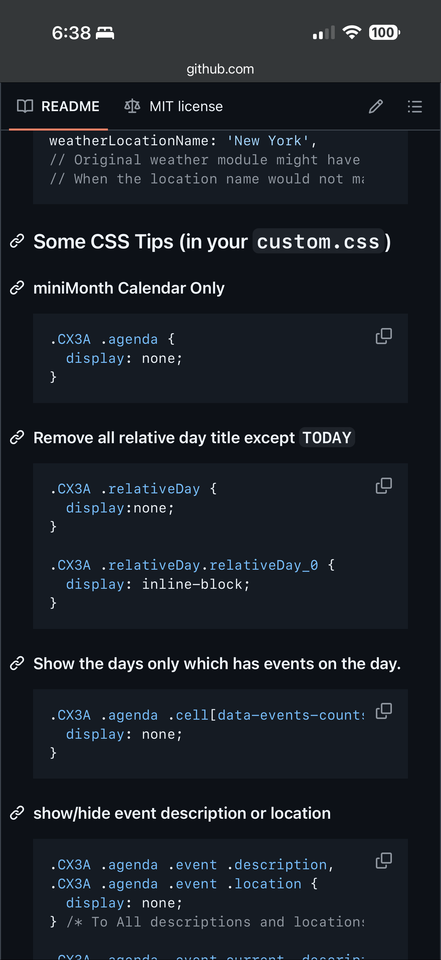Click anchor link beside miniMonth Calendar Only

tap(17, 288)
